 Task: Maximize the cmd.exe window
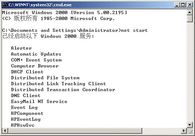[x=183, y=5]
